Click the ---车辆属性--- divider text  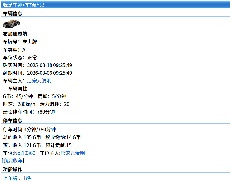18,89
